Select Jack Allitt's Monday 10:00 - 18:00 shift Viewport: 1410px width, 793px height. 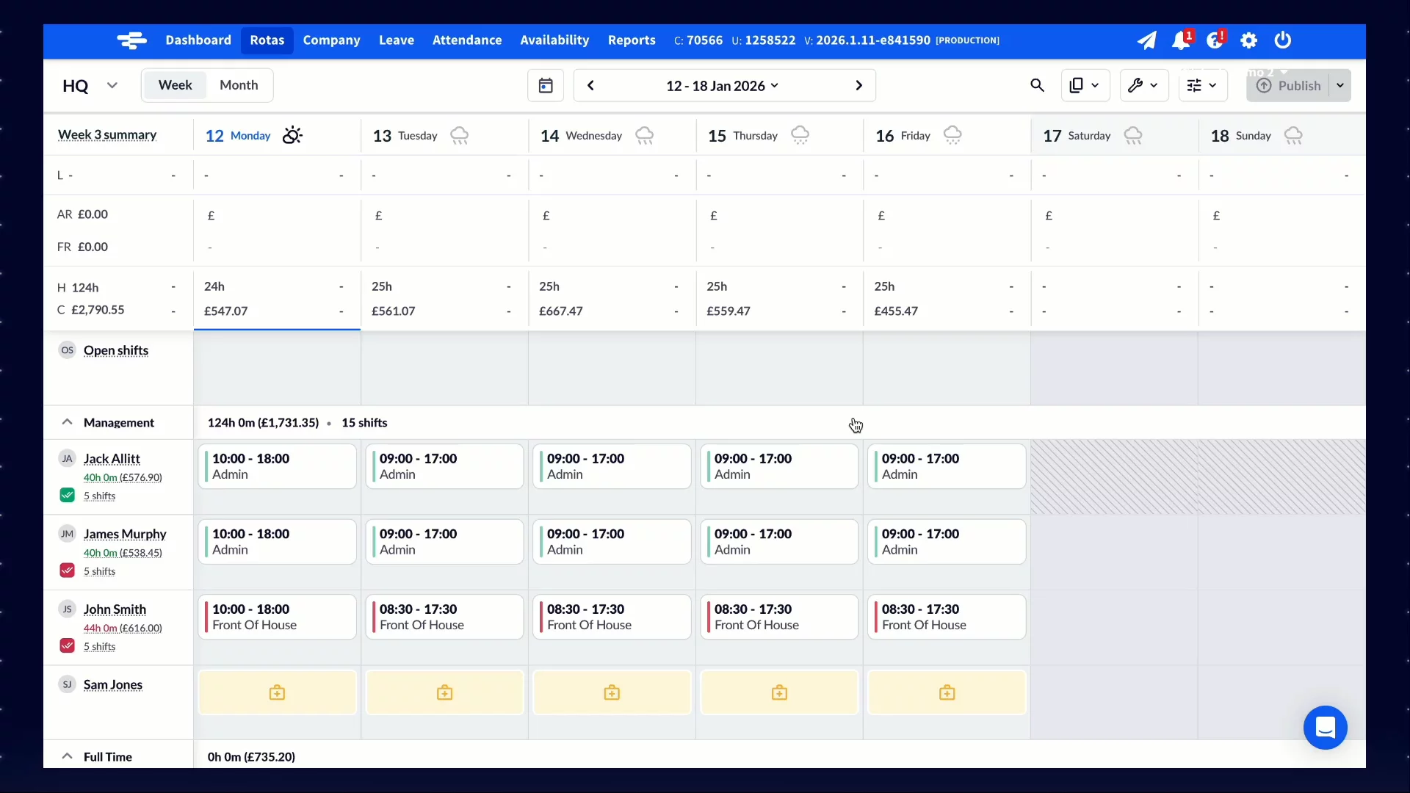(x=277, y=466)
